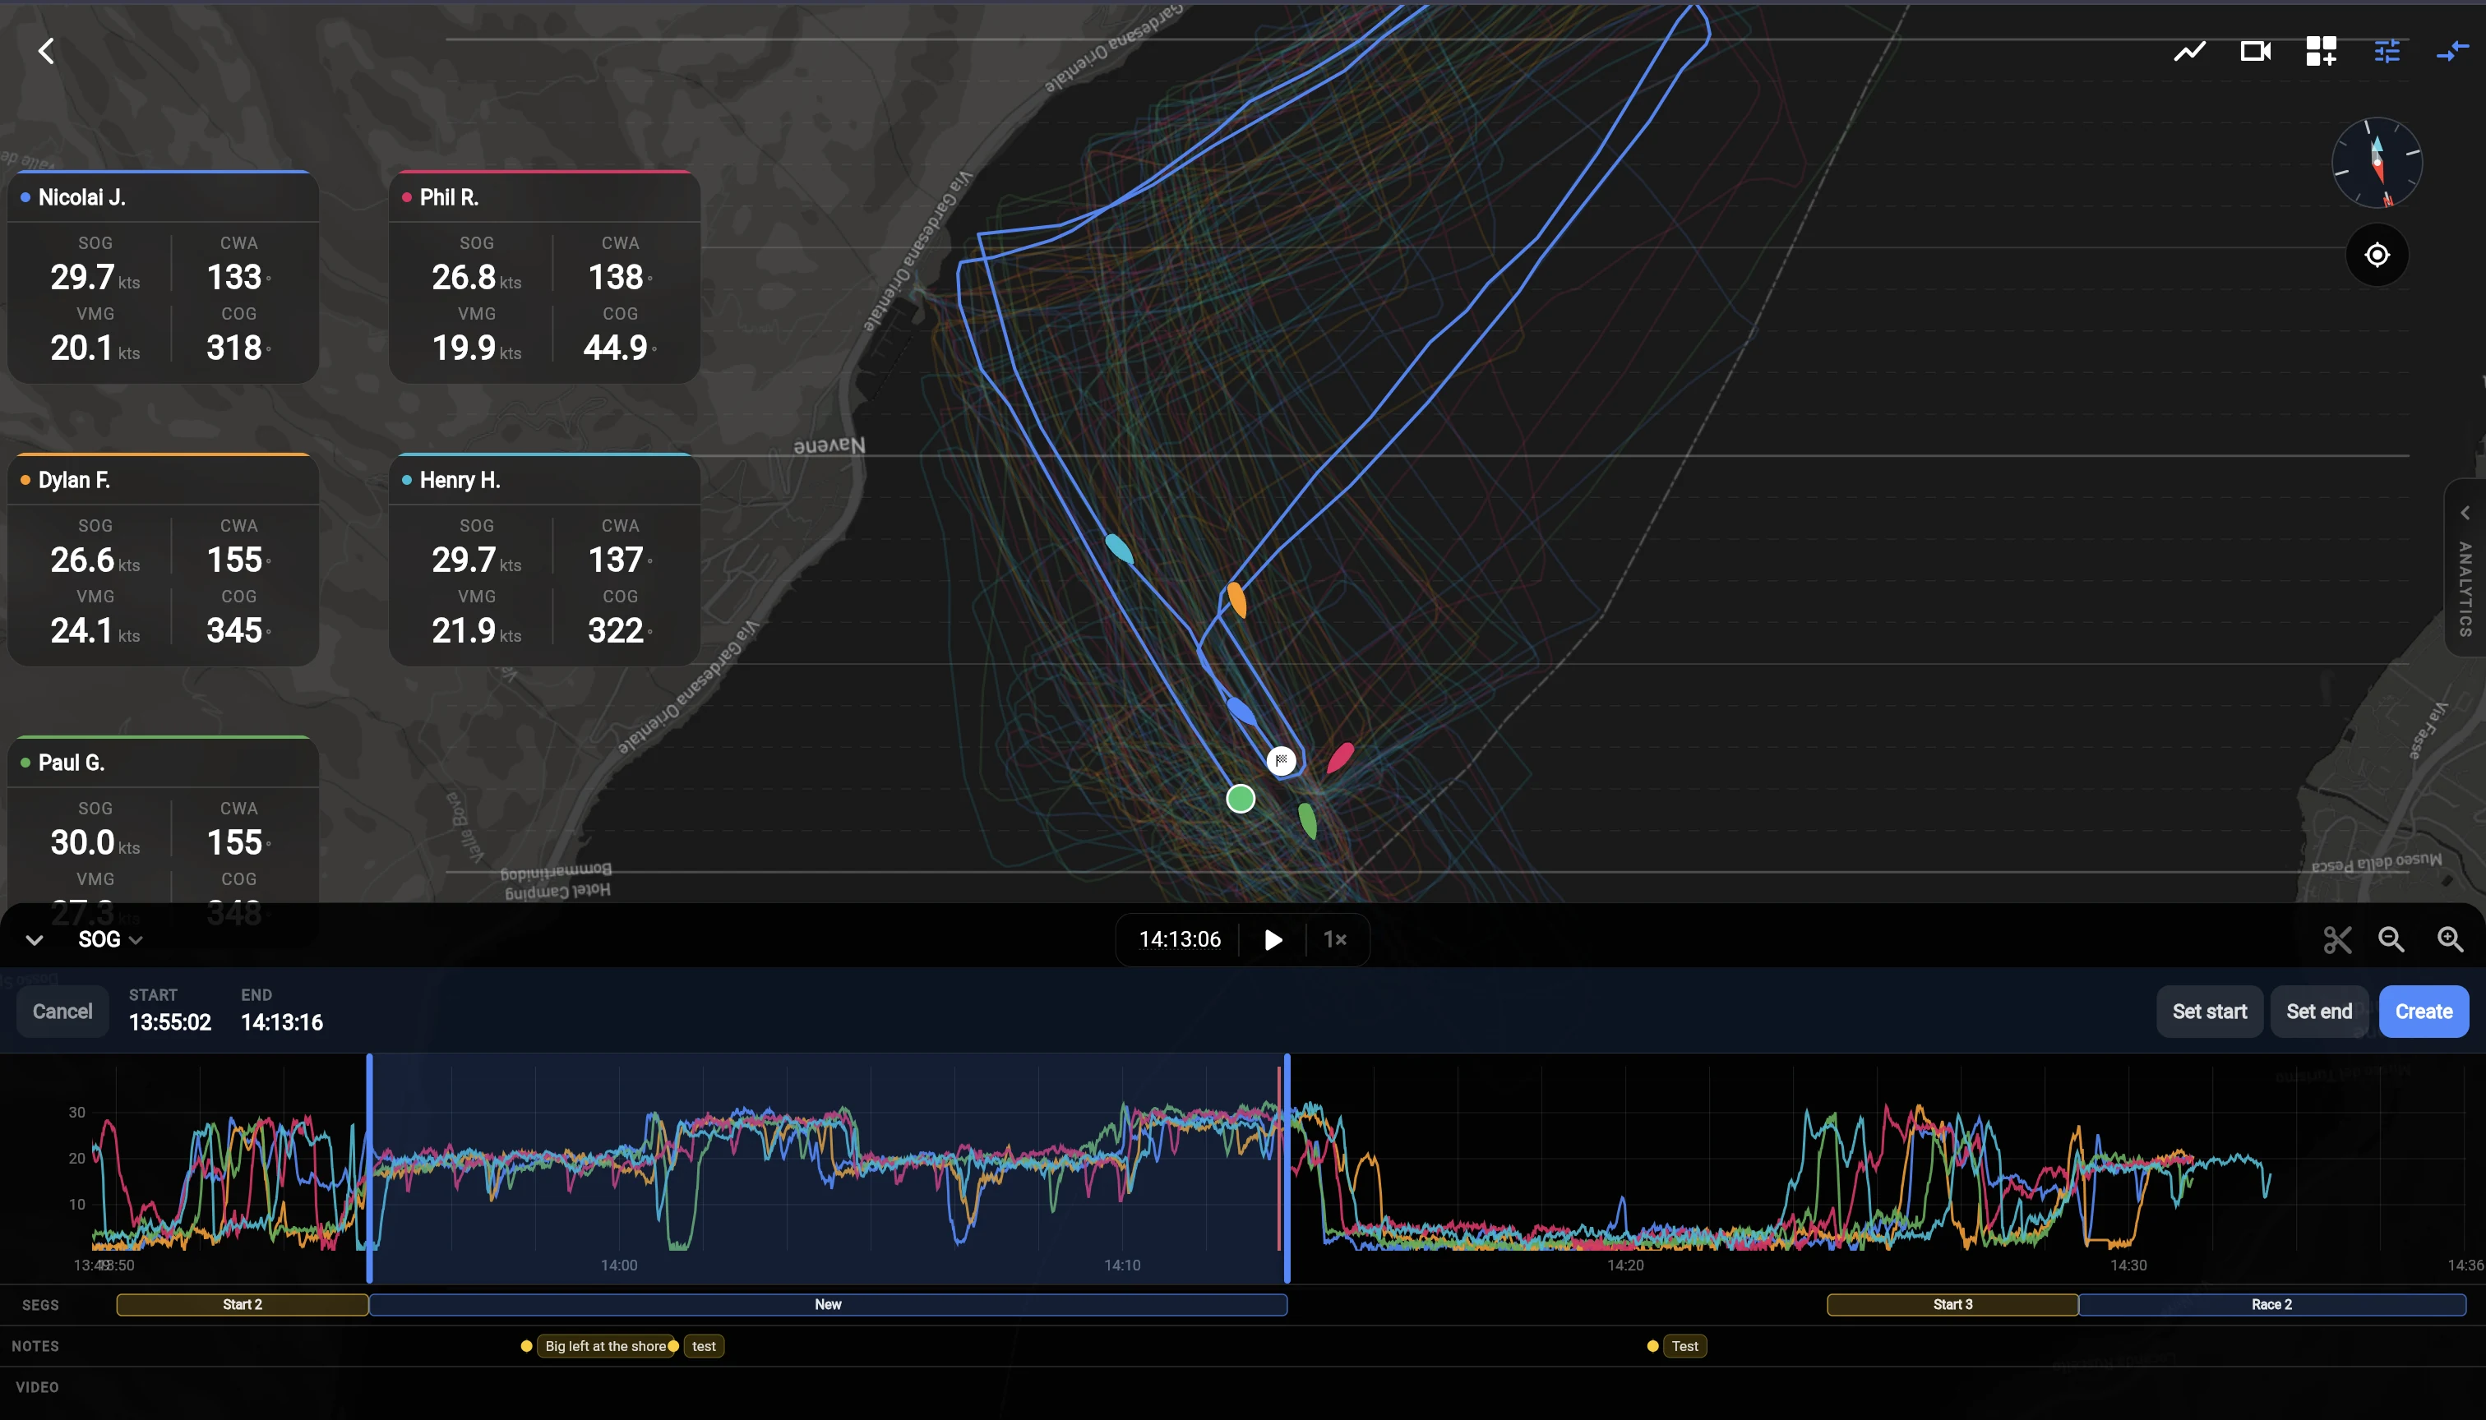Image resolution: width=2486 pixels, height=1420 pixels.
Task: Open the lowercase 'test' note
Action: tap(704, 1346)
